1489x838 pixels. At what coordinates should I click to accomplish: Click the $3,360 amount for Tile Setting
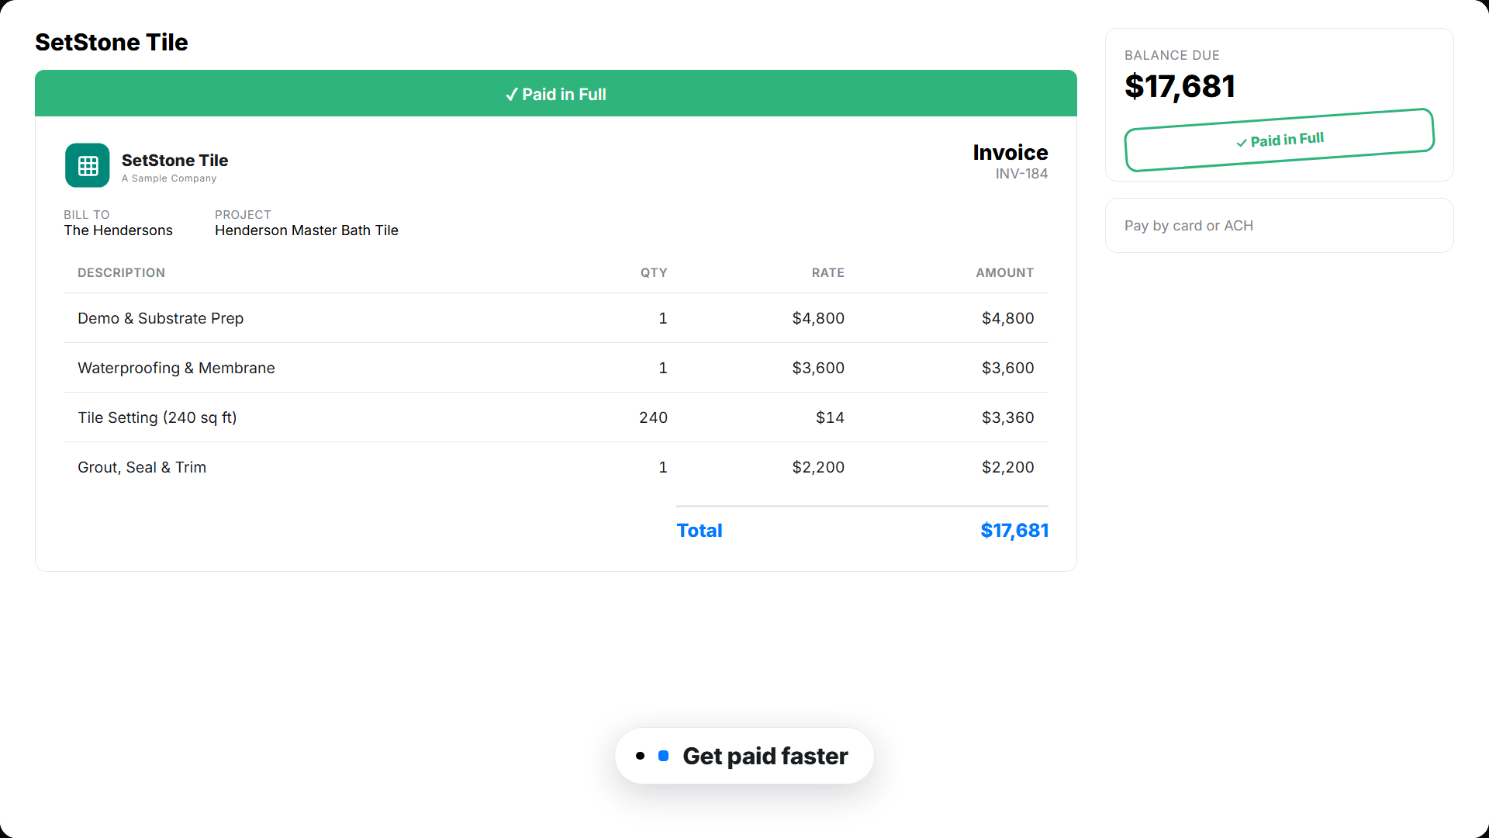pyautogui.click(x=1008, y=417)
